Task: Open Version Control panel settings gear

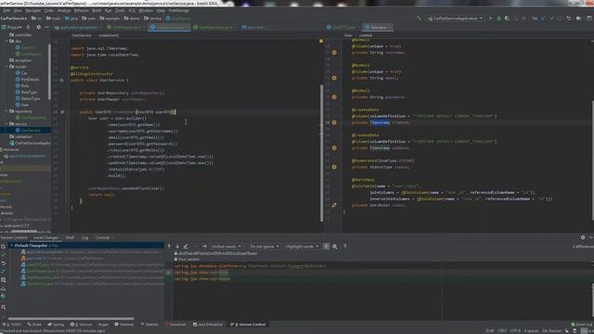Action: pos(583,238)
